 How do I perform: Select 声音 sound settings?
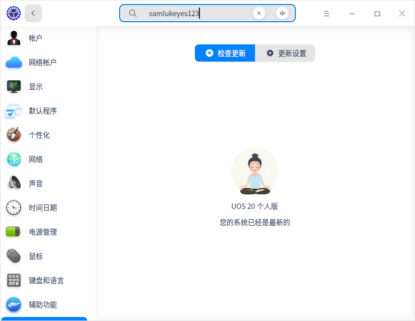point(44,183)
